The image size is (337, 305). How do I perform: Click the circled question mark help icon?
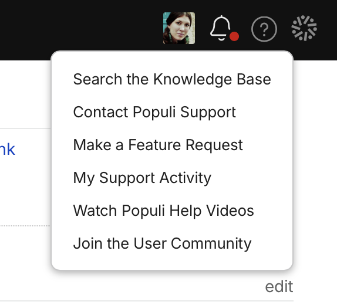(x=264, y=29)
